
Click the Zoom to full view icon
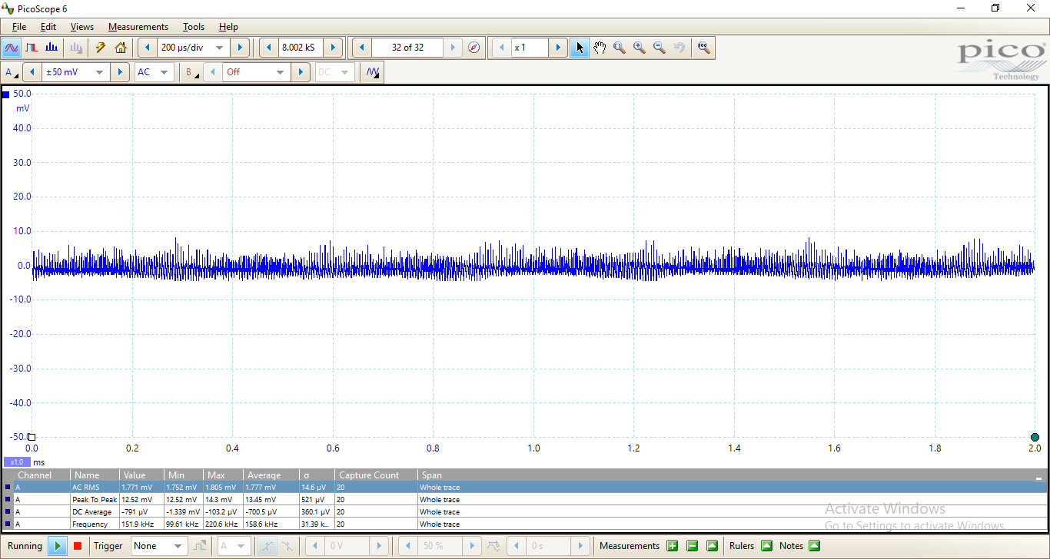(703, 48)
